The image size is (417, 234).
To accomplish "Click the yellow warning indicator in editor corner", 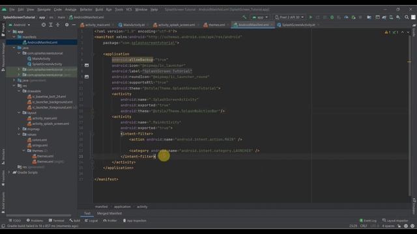I will coord(387,32).
